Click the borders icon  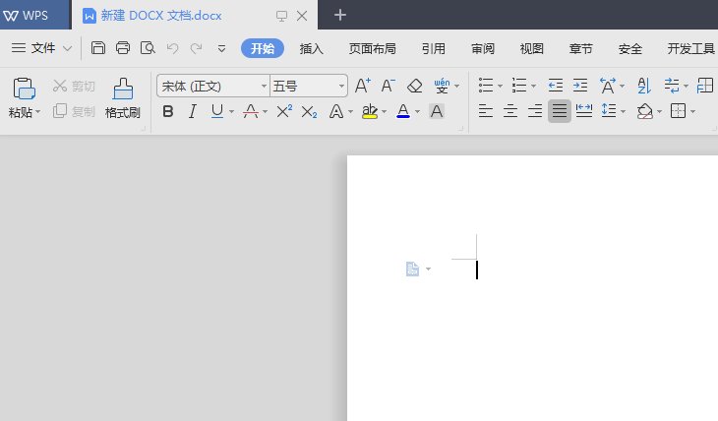(678, 111)
